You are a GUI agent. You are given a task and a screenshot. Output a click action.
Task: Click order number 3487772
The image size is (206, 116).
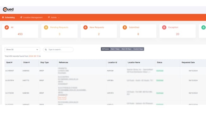[26, 81]
